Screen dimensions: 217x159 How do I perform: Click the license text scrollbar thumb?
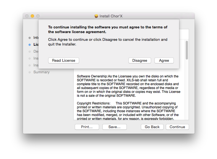[x=187, y=50]
